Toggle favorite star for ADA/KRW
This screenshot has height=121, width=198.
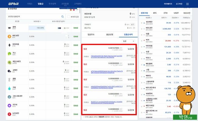click(x=142, y=77)
